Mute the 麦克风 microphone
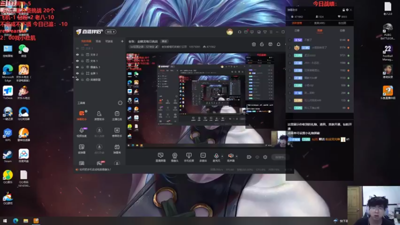400x225 pixels. coord(216,157)
